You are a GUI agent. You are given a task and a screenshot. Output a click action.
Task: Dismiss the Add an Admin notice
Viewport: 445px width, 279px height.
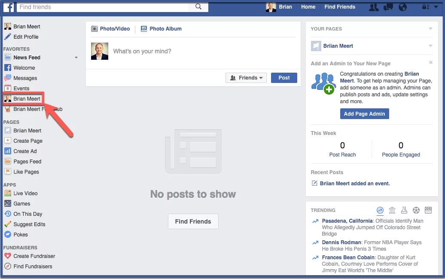(x=430, y=62)
